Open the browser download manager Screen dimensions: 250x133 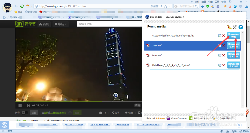[x=247, y=6]
